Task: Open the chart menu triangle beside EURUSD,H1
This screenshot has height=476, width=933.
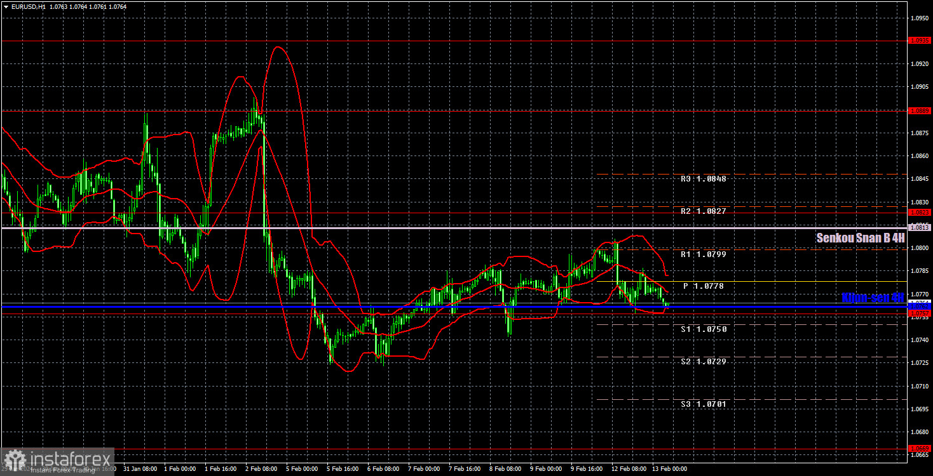Action: (x=5, y=6)
